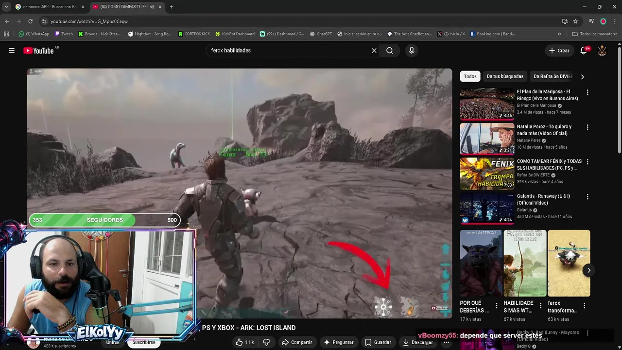Open options for El Plan de la Mariposa video
Viewport: 622px width, 350px height.
pos(587,92)
